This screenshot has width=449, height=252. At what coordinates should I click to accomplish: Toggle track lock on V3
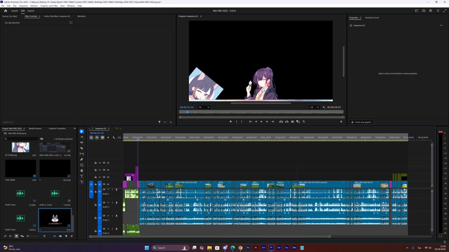95,170
